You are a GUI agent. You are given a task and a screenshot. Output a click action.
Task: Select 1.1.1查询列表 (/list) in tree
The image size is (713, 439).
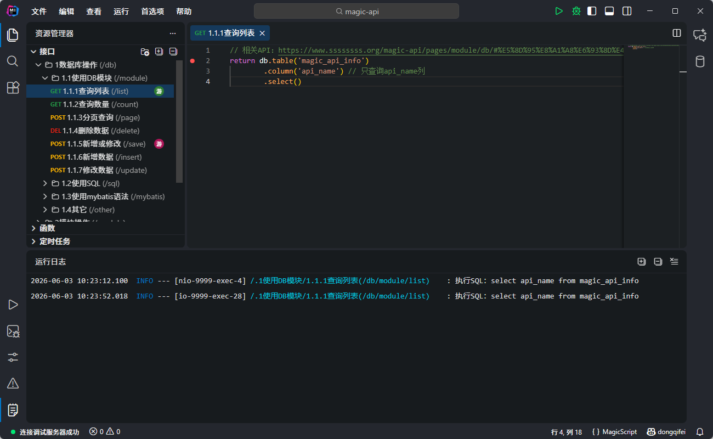(x=100, y=91)
